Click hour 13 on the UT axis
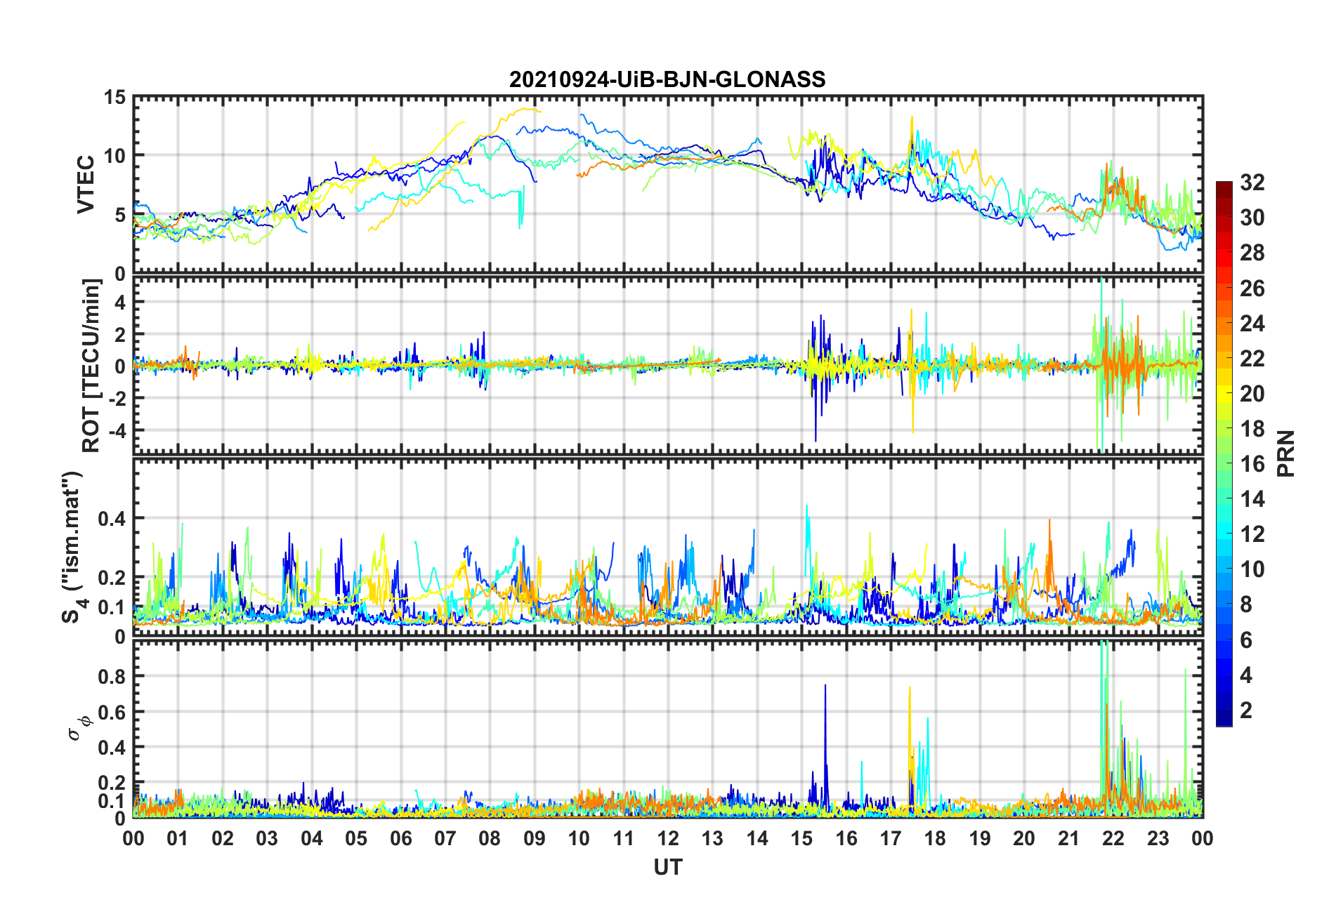This screenshot has width=1336, height=907. 712,838
